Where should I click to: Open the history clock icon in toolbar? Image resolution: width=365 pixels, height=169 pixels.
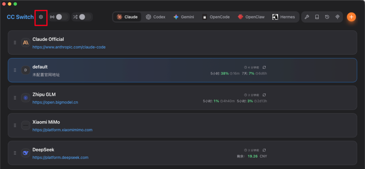coord(327,17)
